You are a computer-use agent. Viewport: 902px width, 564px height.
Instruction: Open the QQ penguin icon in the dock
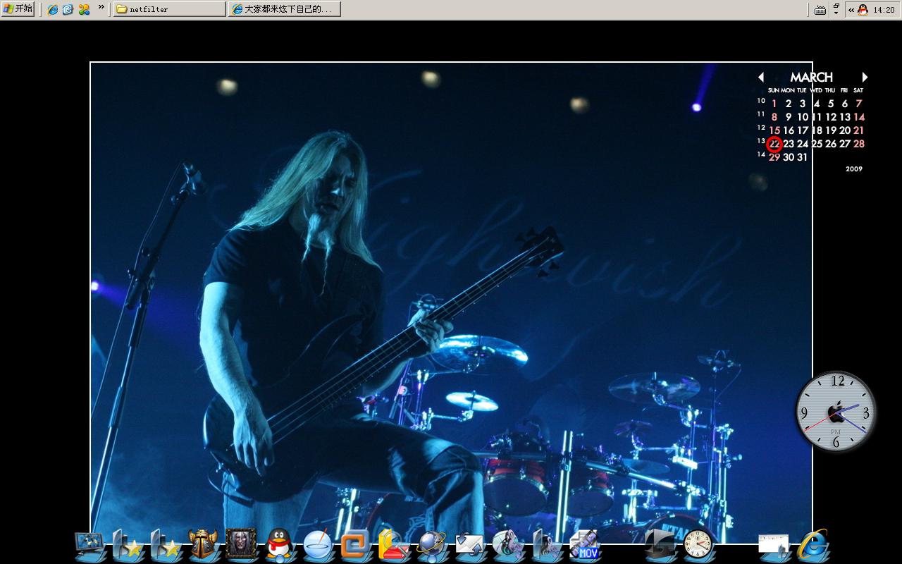[x=280, y=545]
